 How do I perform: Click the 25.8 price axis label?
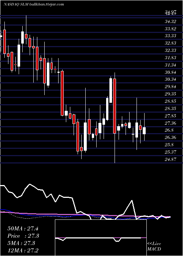(169, 145)
